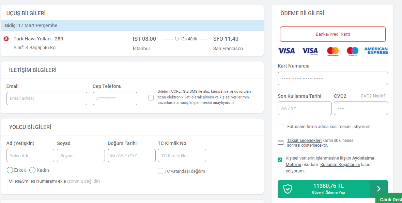The width and height of the screenshot is (402, 203).
Task: Click the Turkish Airlines logo icon
Action: click(6, 39)
